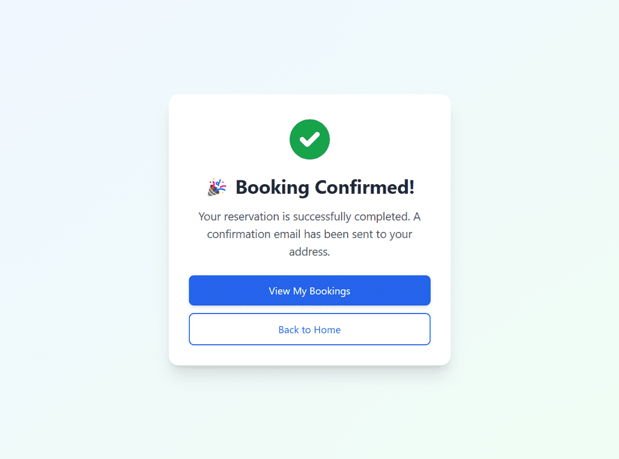Click the Booking Confirmed! heading
The height and width of the screenshot is (459, 619).
(311, 187)
